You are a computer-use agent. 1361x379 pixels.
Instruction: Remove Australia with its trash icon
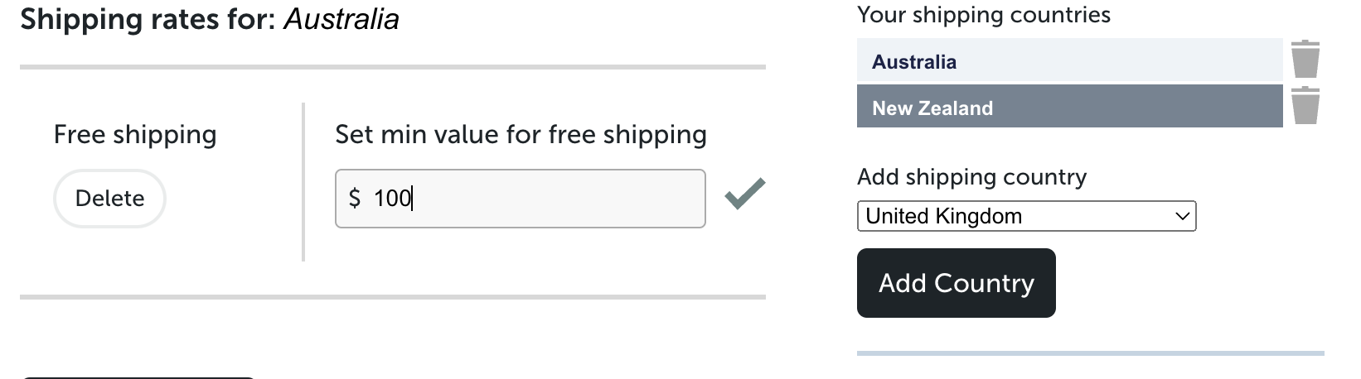tap(1305, 59)
